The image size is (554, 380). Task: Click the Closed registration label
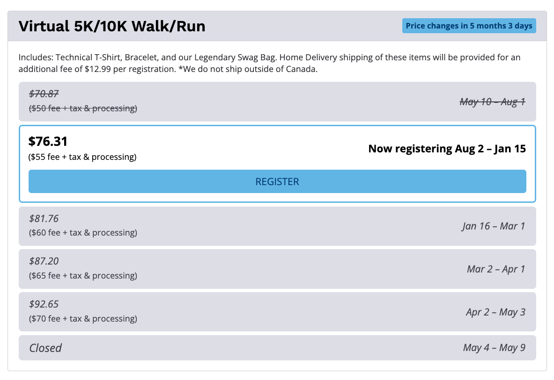point(45,348)
